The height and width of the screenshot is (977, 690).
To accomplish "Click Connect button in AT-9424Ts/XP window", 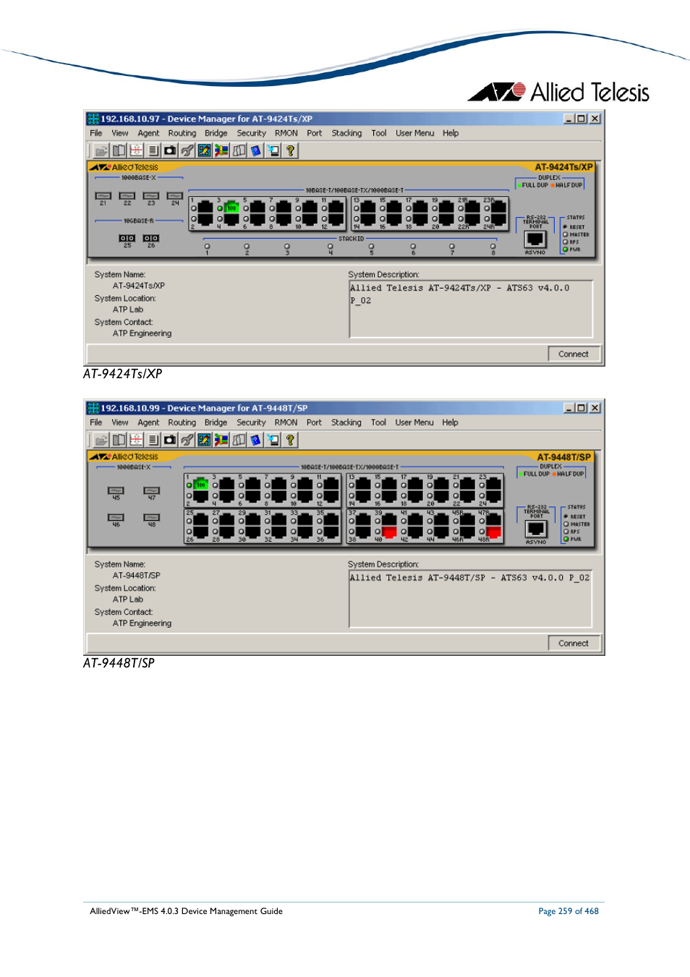I will [574, 354].
